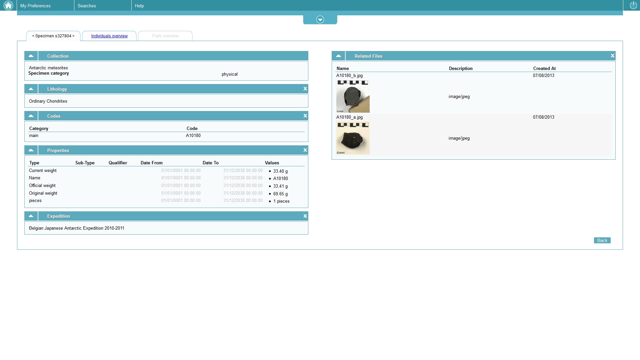Expand the top pull-down arrow panel

click(x=320, y=20)
